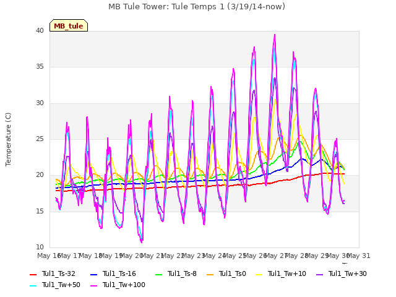Click the May 29 x-axis label

317,256
